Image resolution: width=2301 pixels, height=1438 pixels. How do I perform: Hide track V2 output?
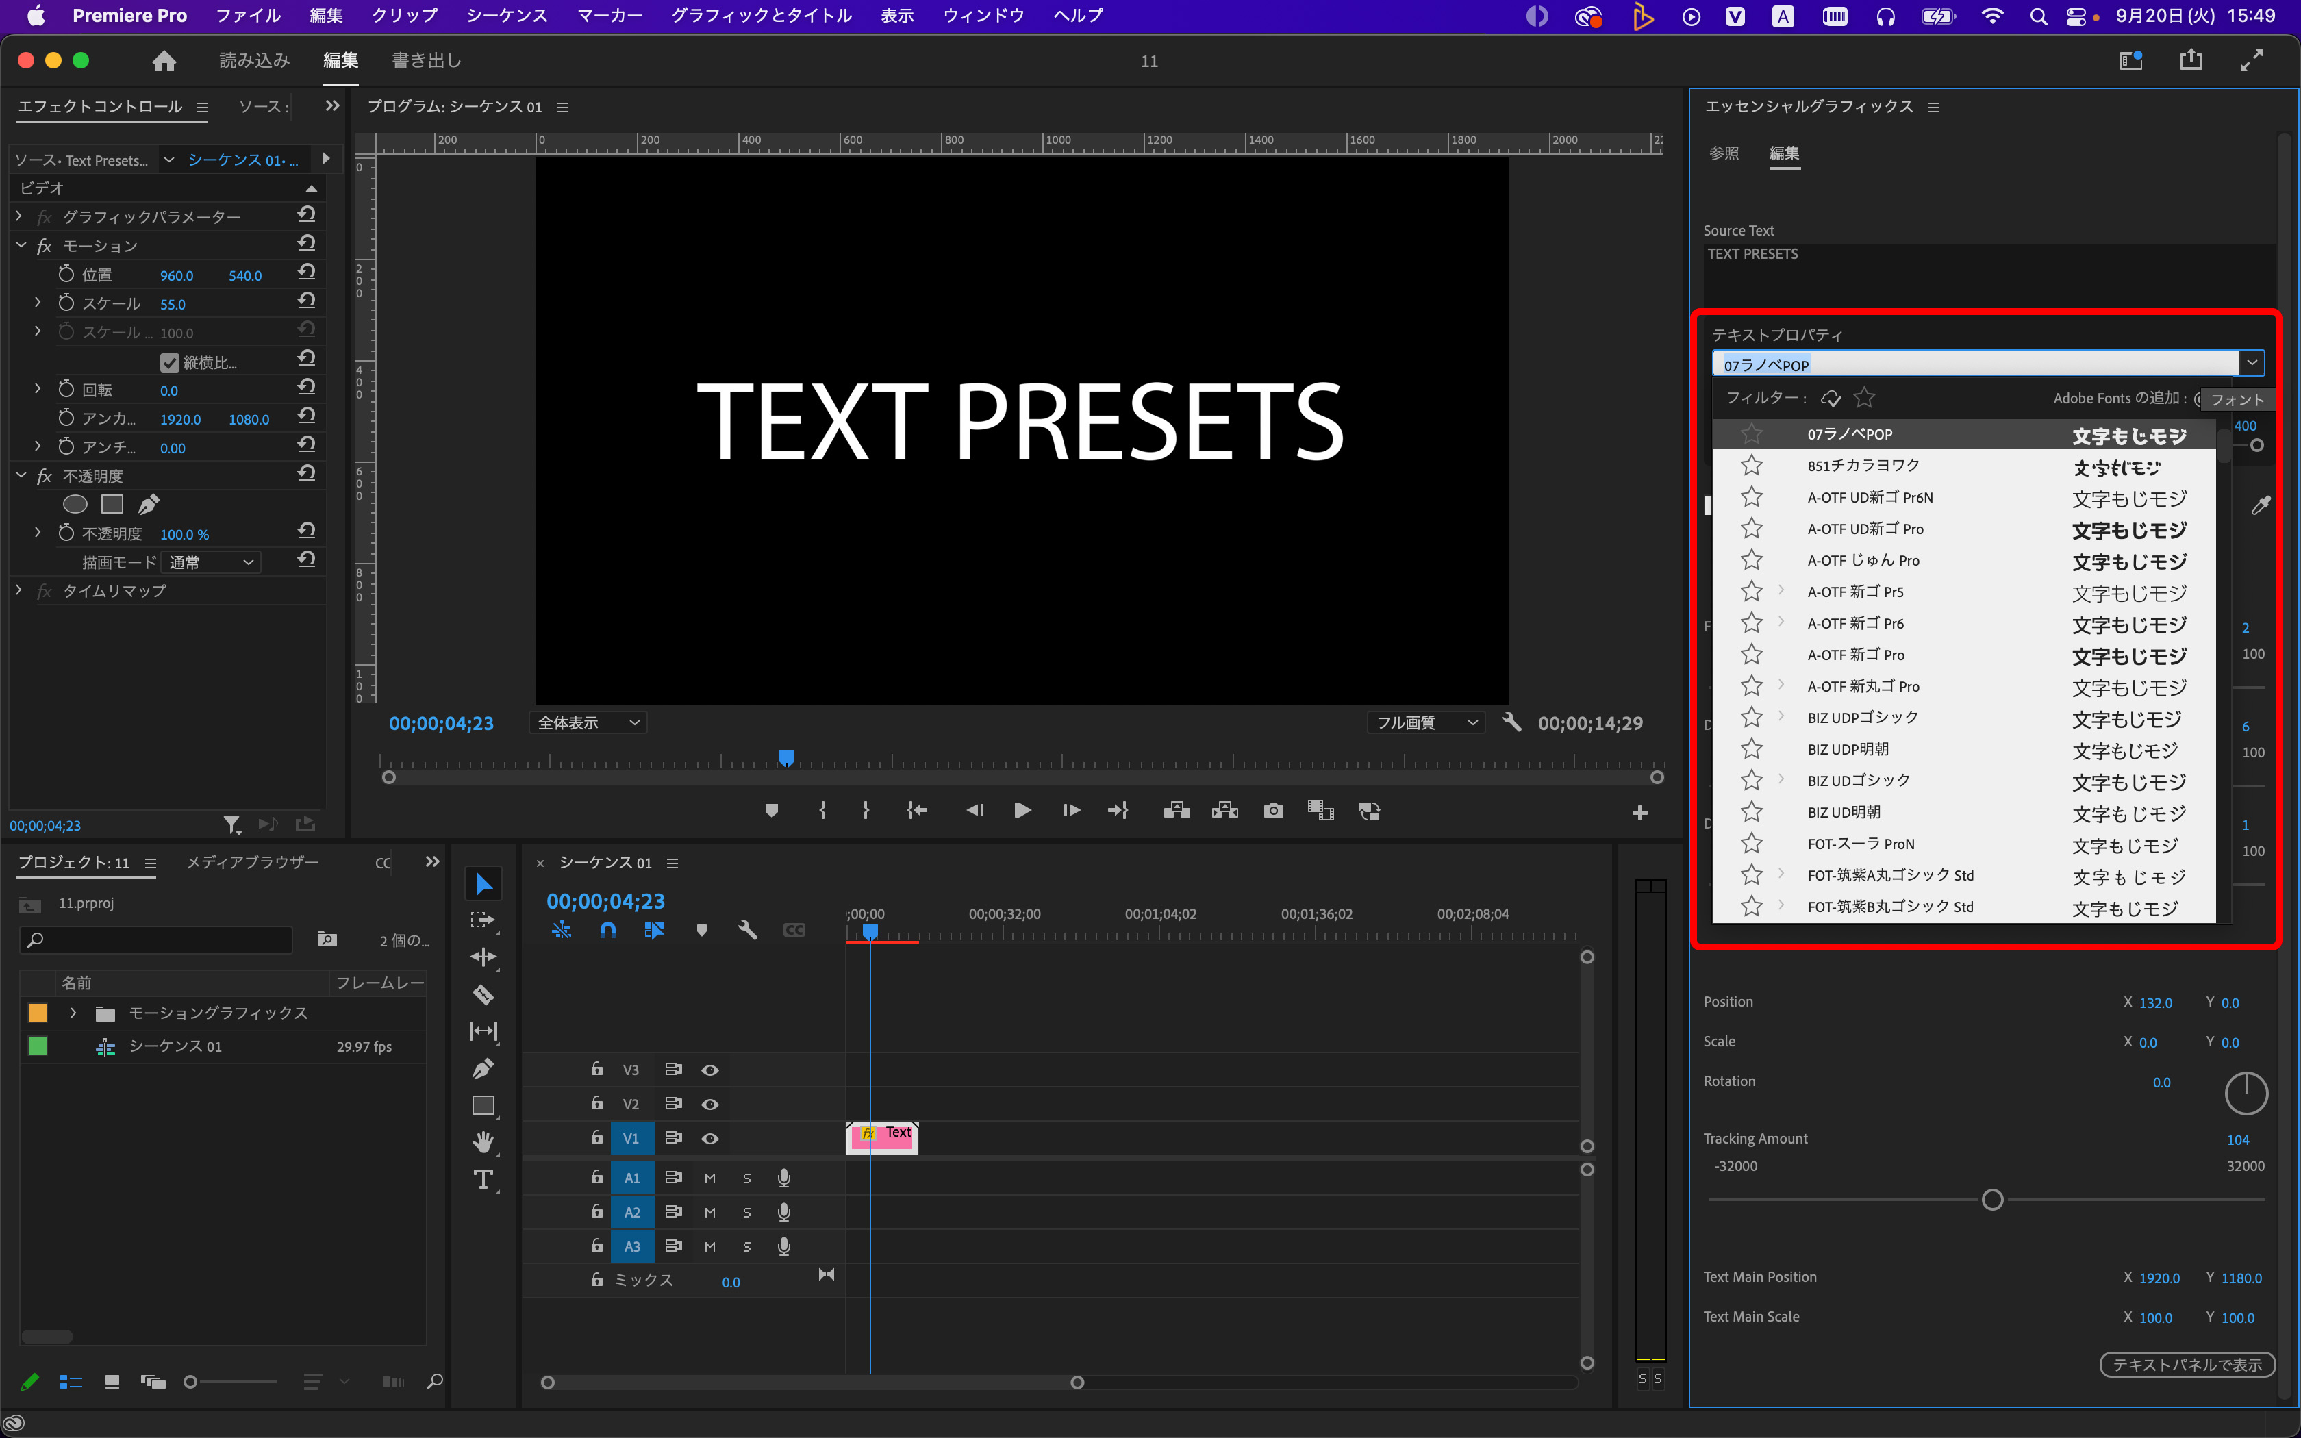click(709, 1104)
